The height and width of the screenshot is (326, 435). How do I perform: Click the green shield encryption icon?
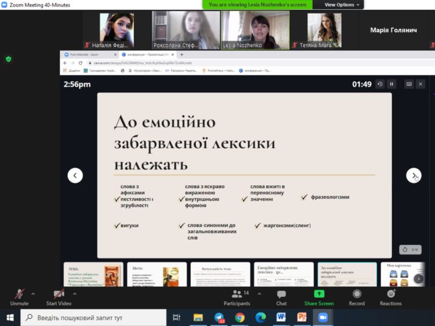(8, 59)
